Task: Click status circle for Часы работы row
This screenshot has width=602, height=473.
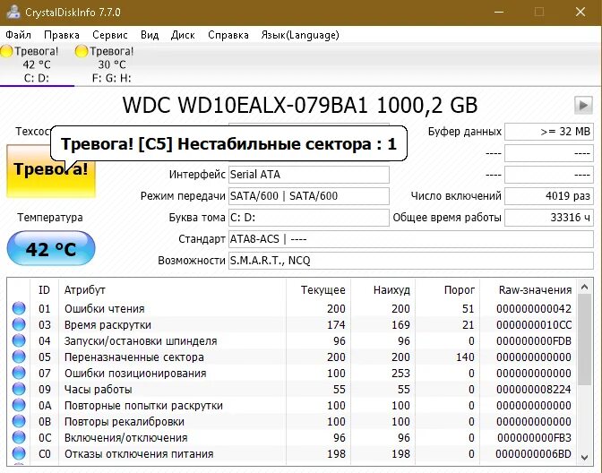Action: point(19,389)
